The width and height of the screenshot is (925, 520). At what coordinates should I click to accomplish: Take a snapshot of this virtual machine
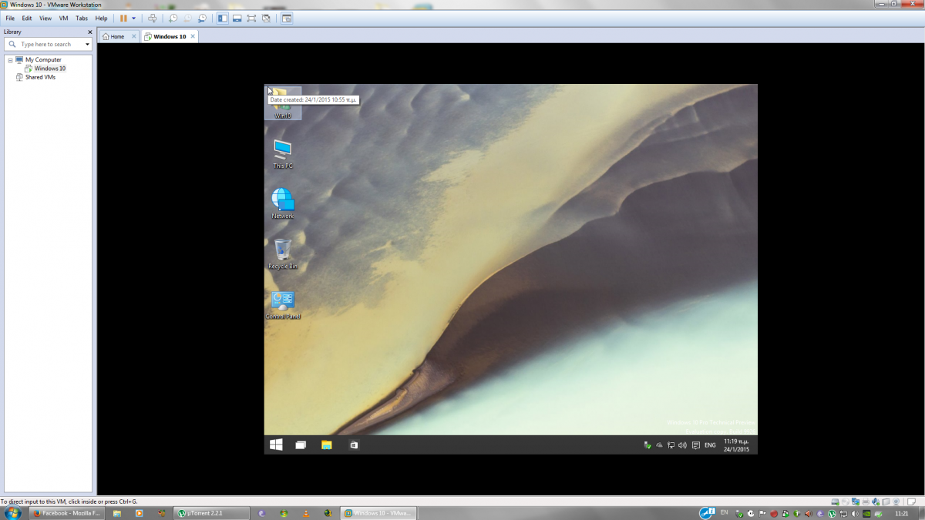pos(173,18)
